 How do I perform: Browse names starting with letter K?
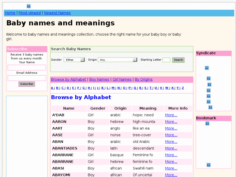(x=103, y=88)
